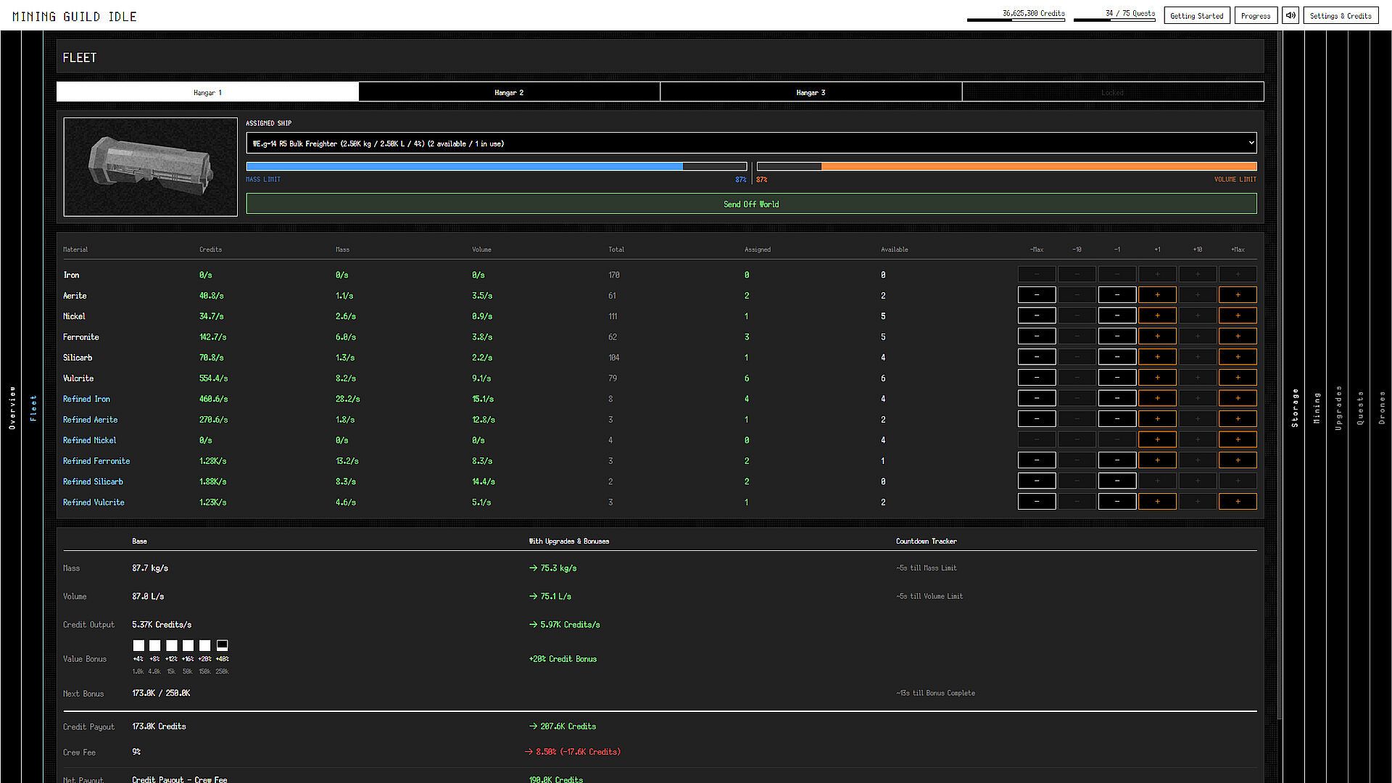The height and width of the screenshot is (783, 1392).
Task: Open the Storage side panel
Action: click(x=1295, y=407)
